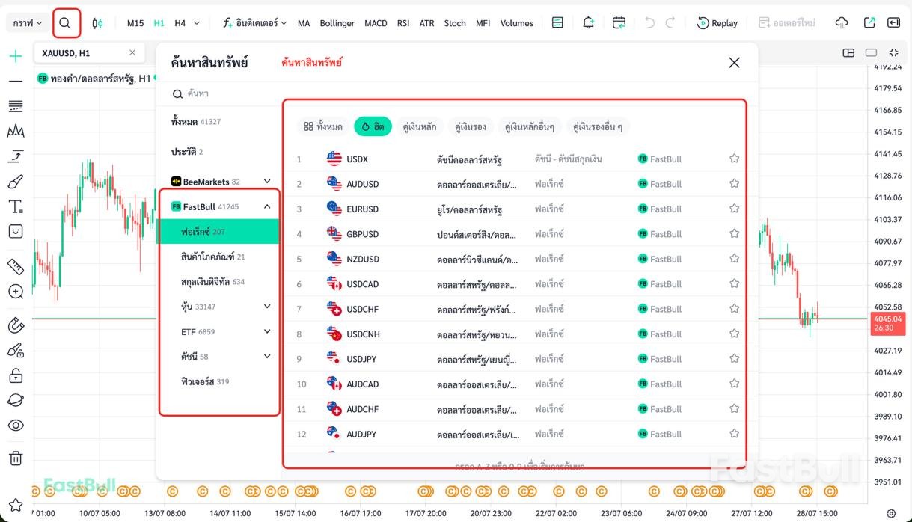The image size is (912, 522).
Task: Favorite GBPUSD with star
Action: tap(735, 233)
